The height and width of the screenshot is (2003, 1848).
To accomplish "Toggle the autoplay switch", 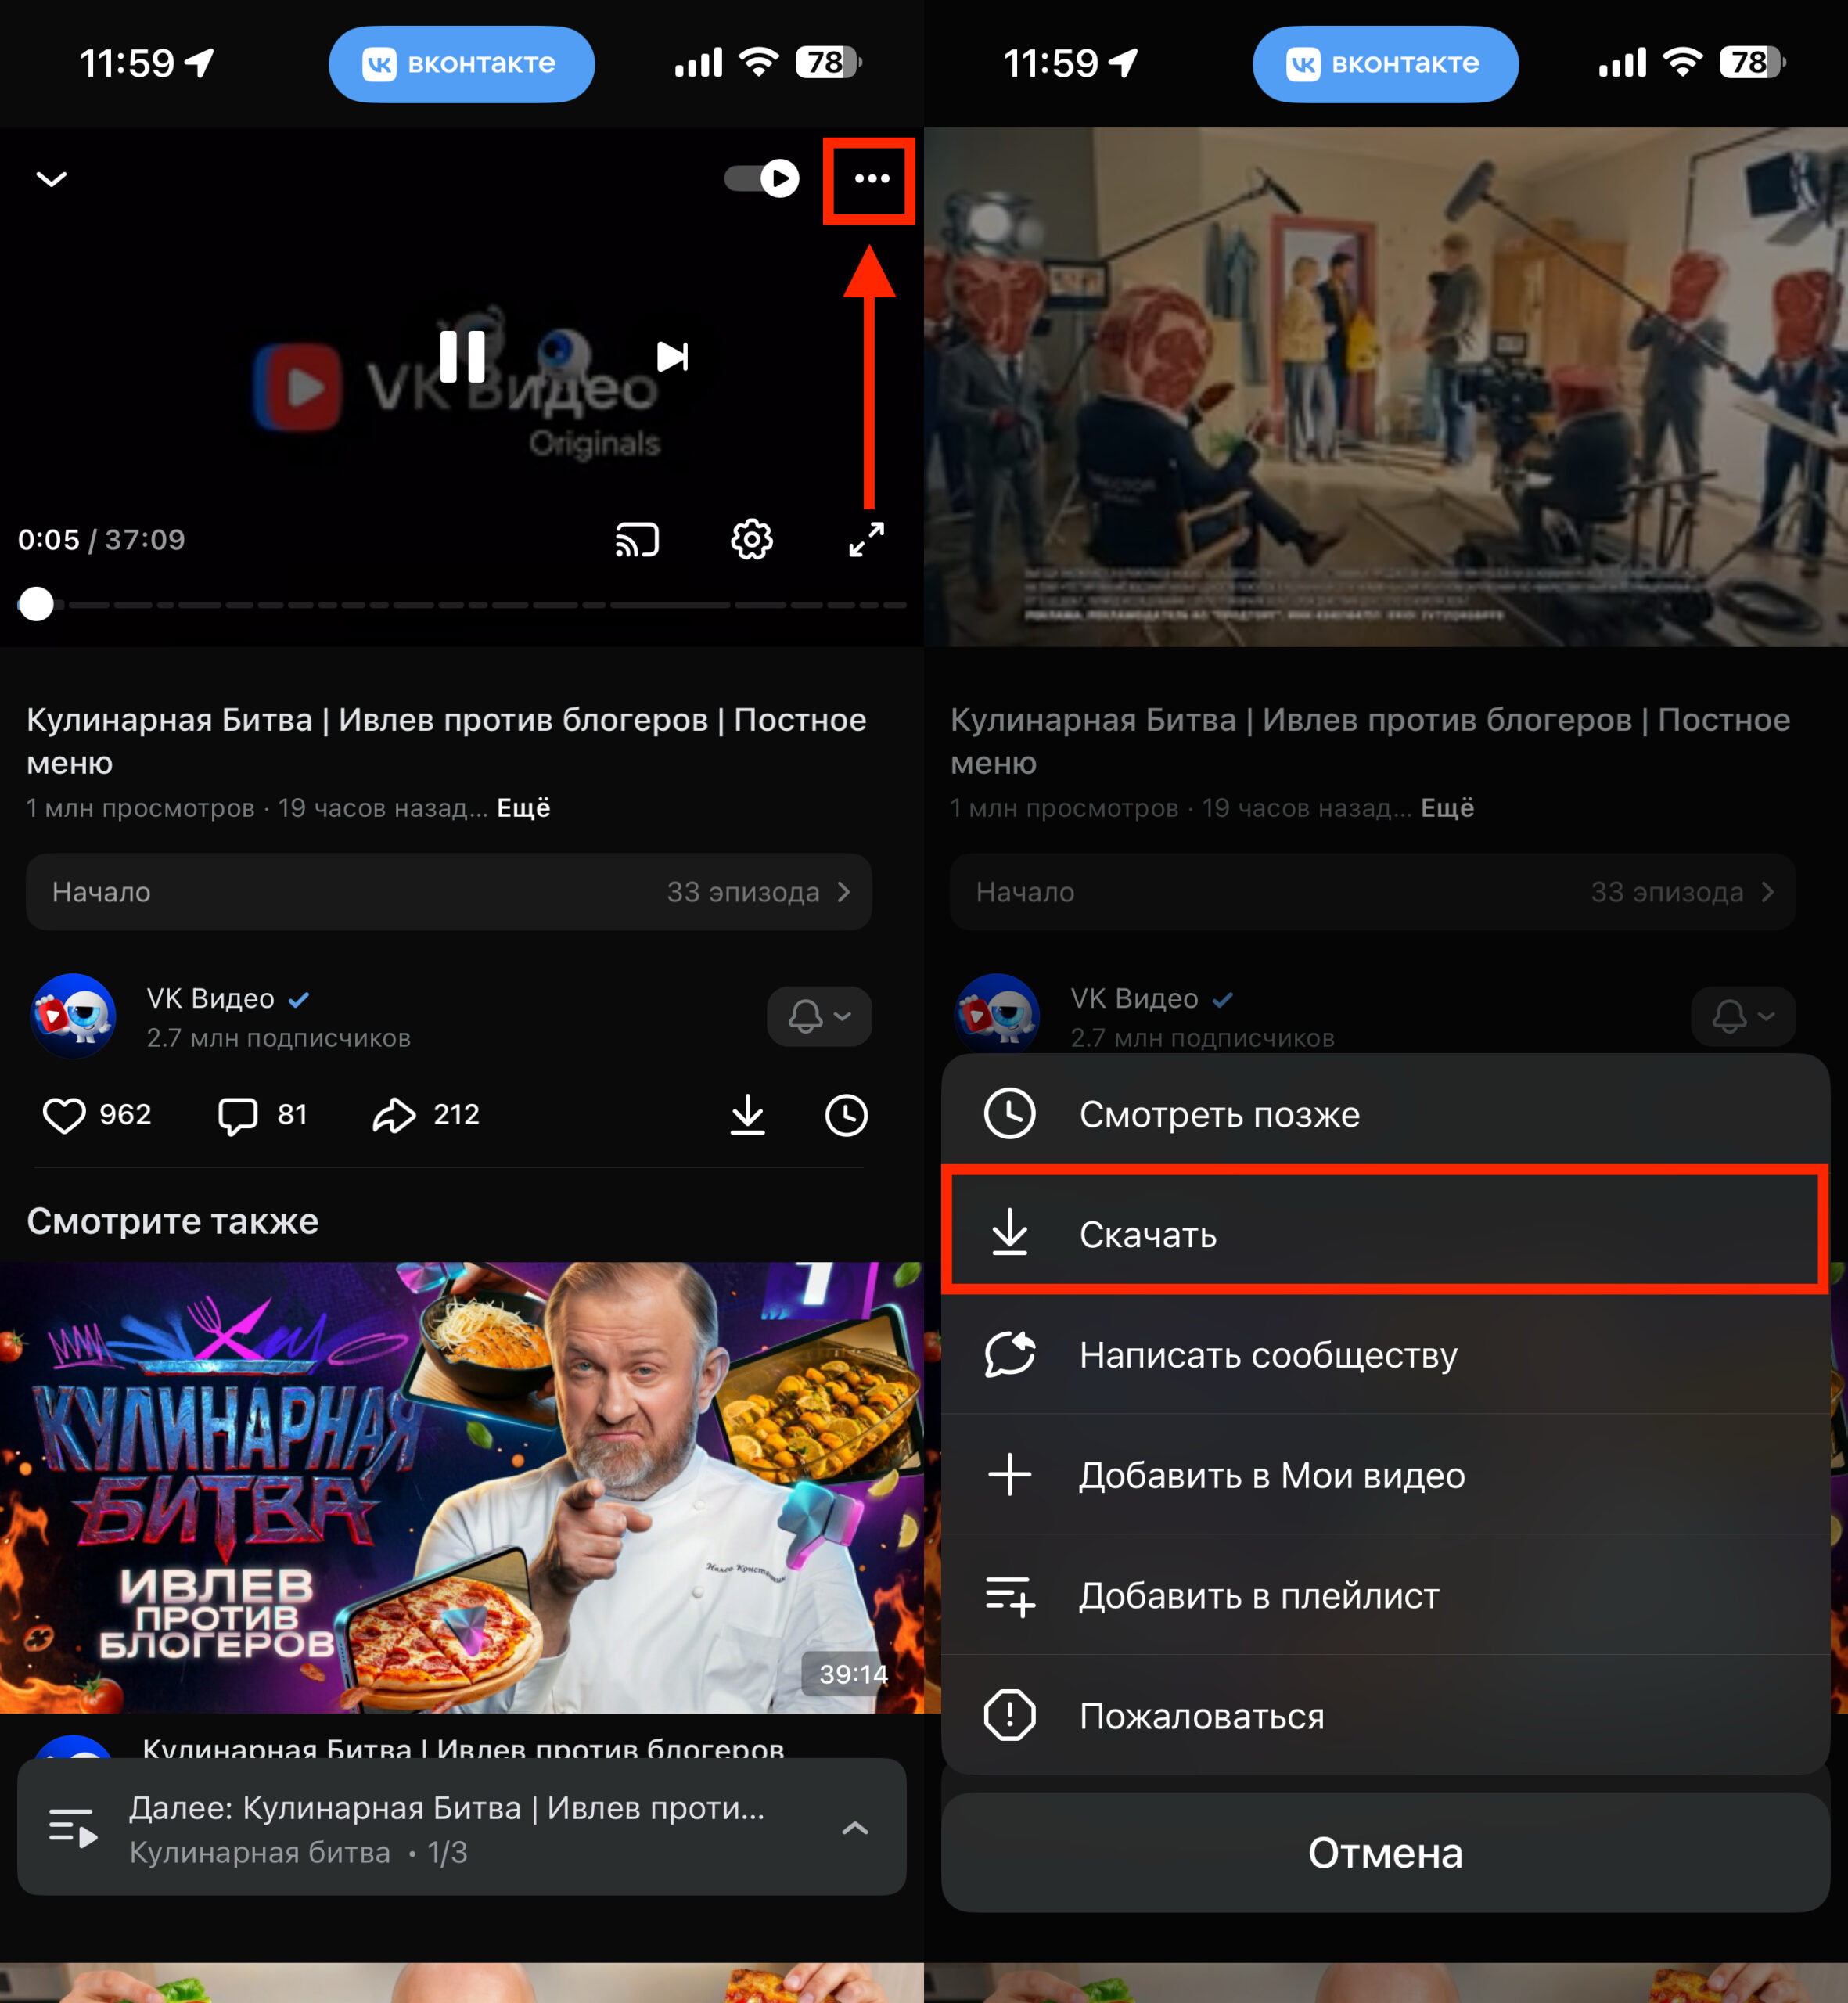I will click(x=762, y=179).
